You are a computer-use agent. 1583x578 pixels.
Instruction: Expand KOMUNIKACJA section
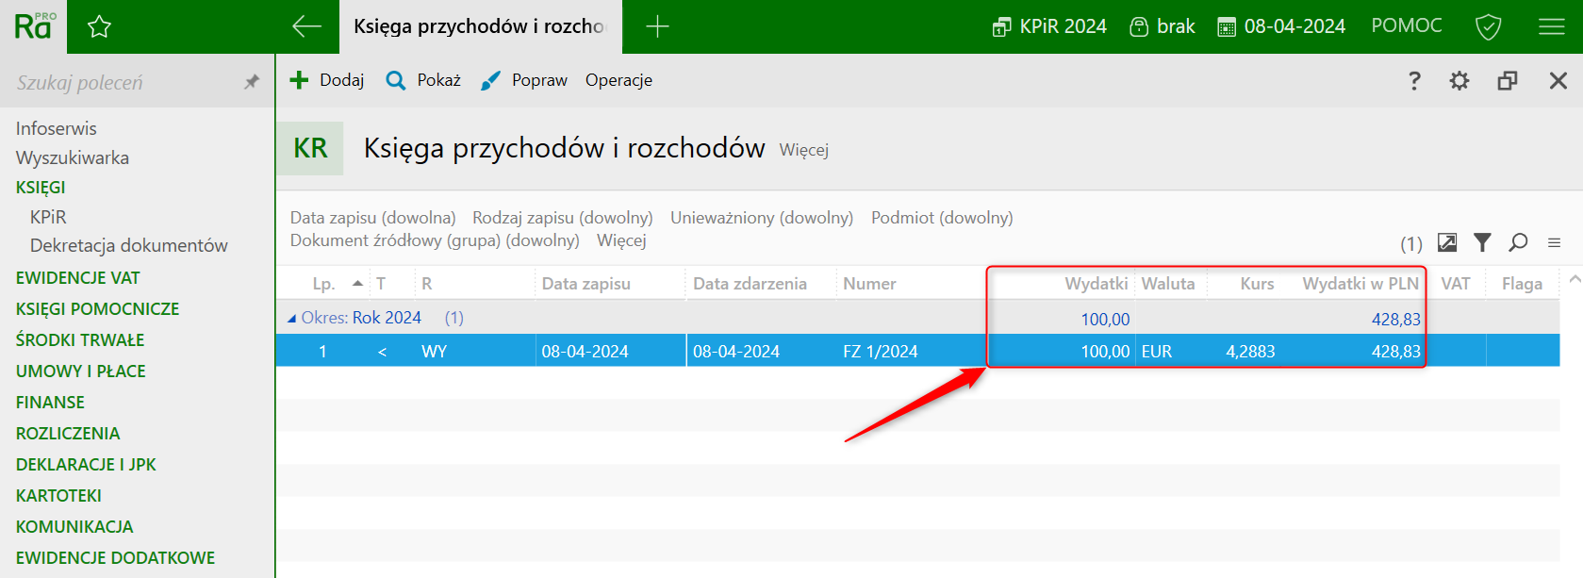[x=74, y=527]
